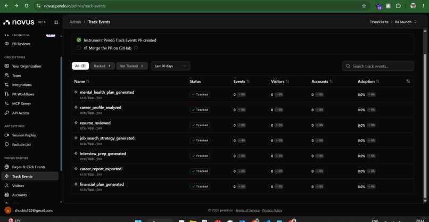Reload the page with the browser refresh icon

pos(26,6)
